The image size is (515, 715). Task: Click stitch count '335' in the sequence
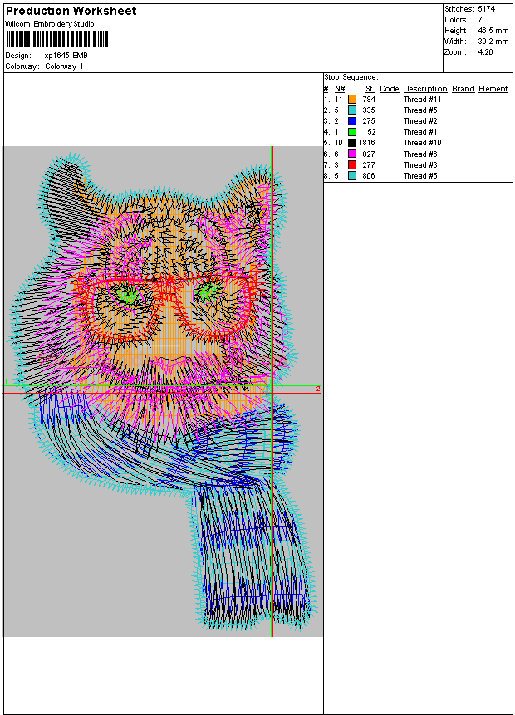[x=369, y=110]
